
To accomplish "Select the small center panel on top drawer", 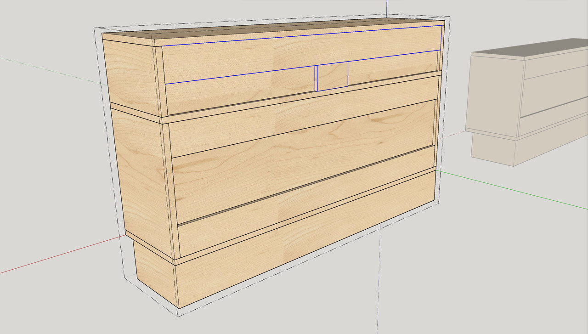I will click(333, 76).
